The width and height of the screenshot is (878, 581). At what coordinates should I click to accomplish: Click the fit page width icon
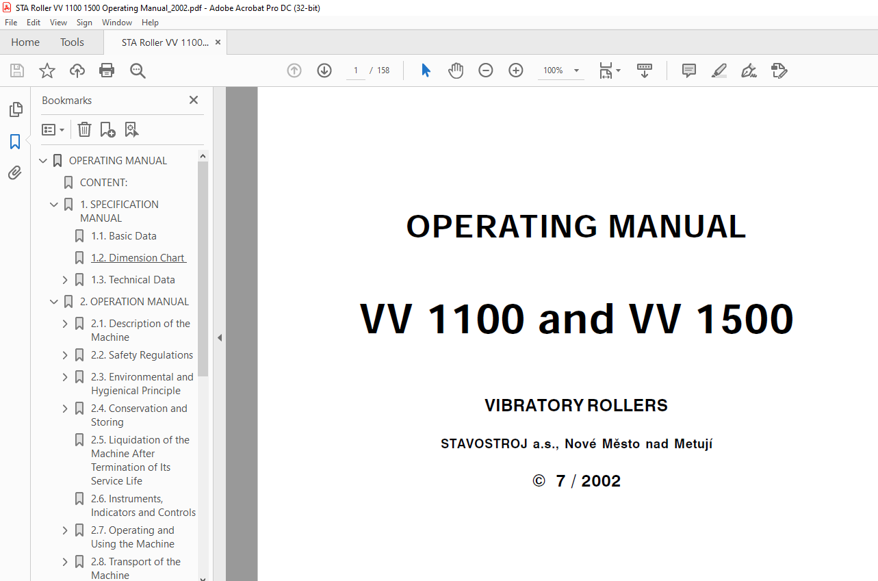pos(606,70)
